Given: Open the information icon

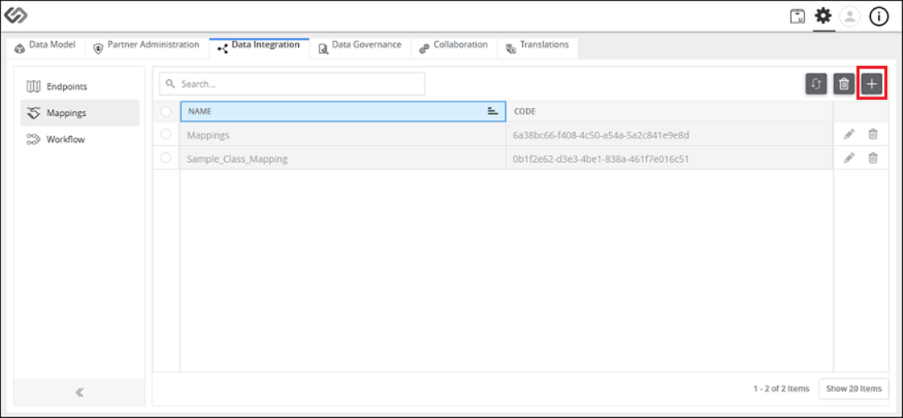Looking at the screenshot, I should 879,16.
